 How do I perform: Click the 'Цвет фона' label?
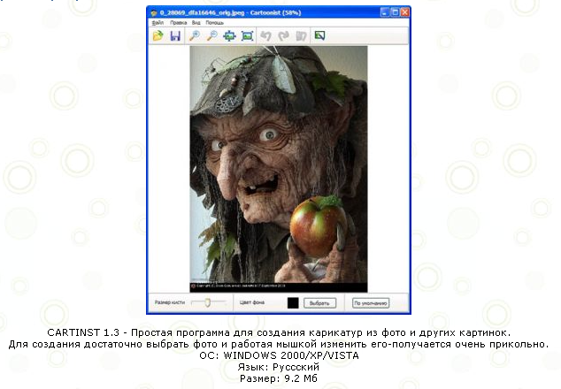click(252, 302)
